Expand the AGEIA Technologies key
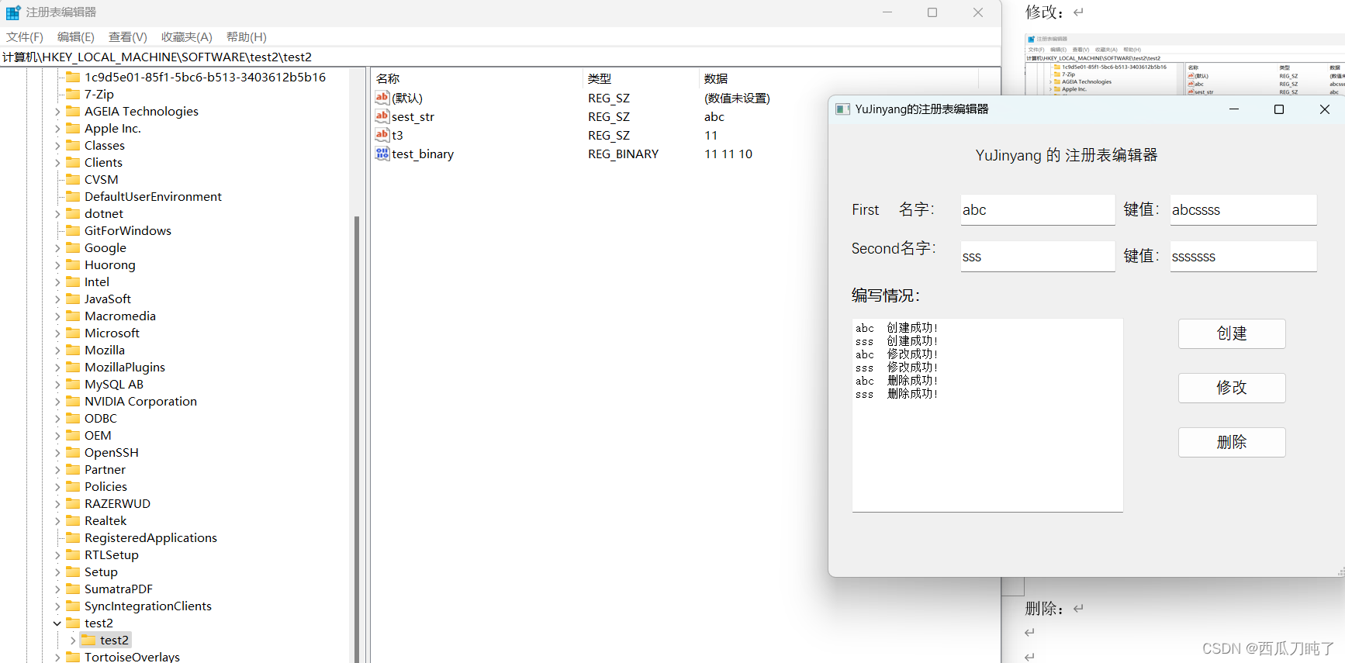The image size is (1345, 663). point(57,112)
